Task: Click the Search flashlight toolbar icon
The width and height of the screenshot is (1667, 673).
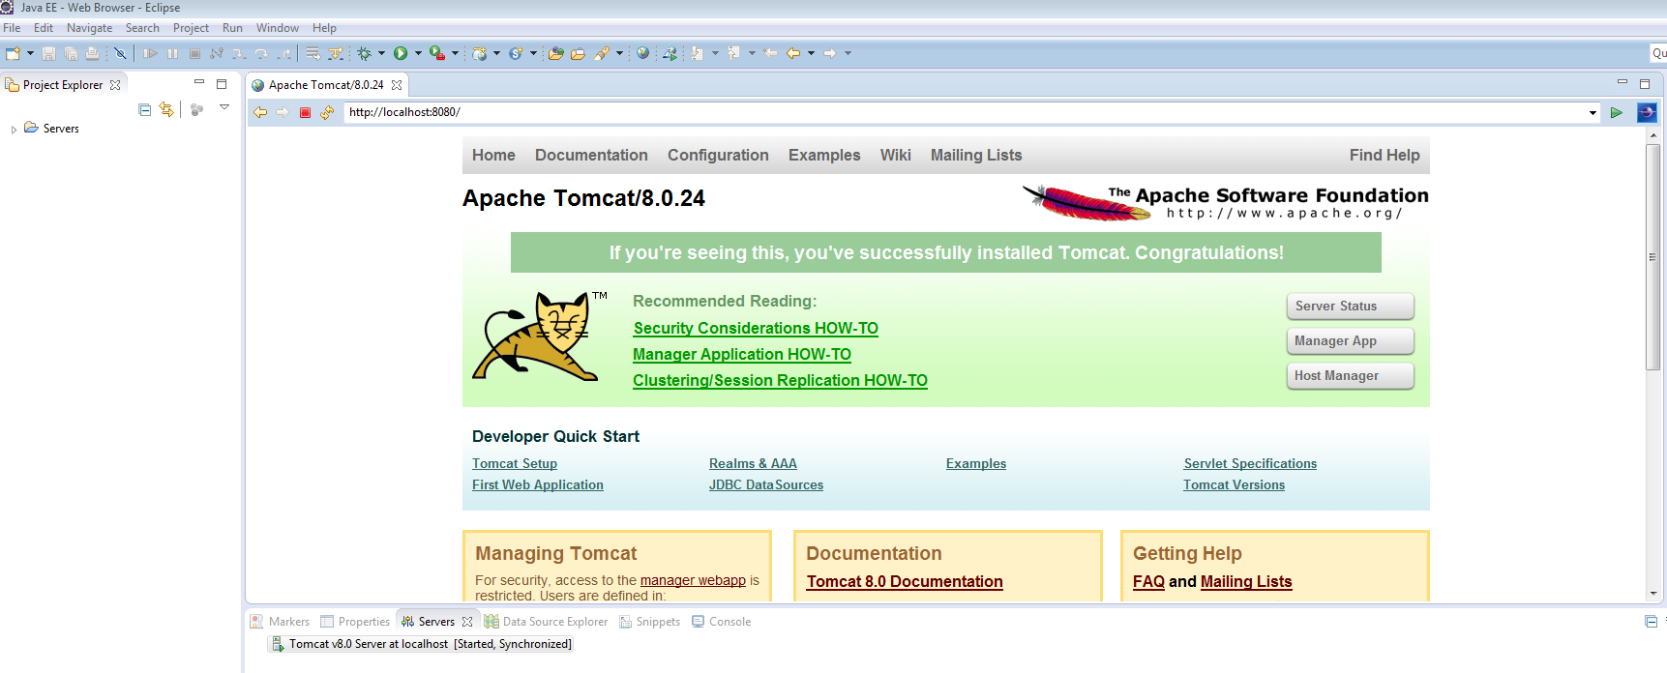Action: point(602,53)
